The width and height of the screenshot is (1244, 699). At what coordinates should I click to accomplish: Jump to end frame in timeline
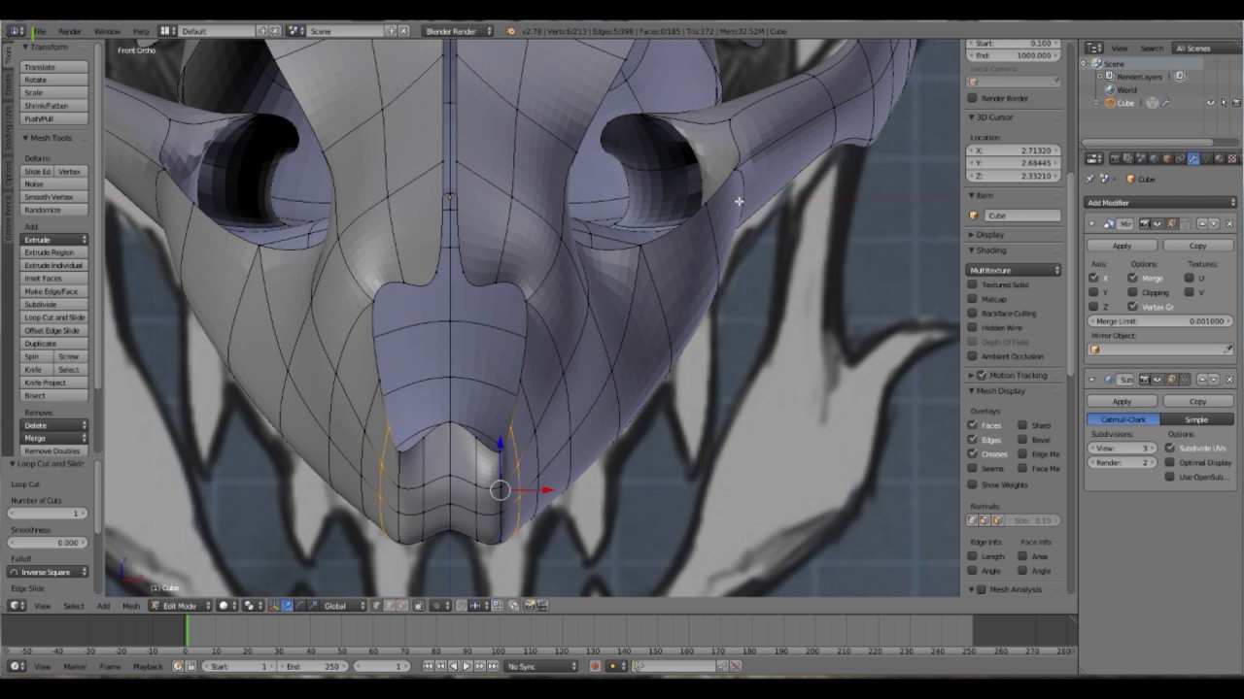(492, 666)
